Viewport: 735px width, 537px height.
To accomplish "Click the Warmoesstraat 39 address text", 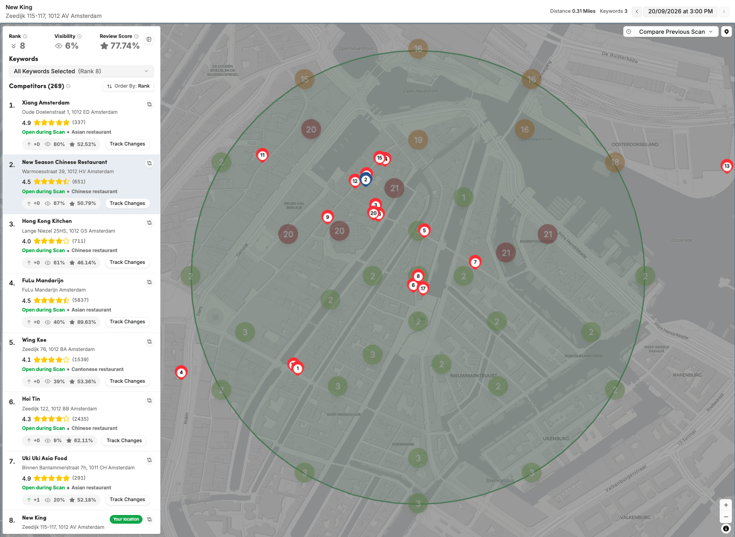I will coord(68,172).
